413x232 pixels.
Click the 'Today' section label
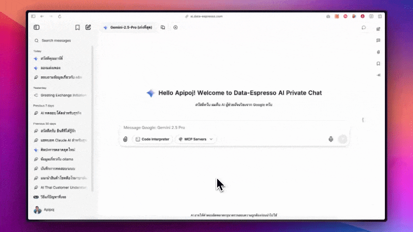(37, 51)
